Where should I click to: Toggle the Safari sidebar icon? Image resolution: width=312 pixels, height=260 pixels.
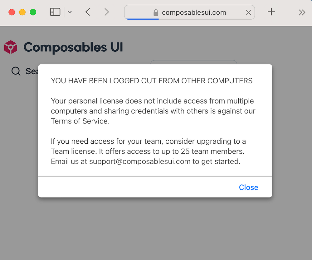pyautogui.click(x=55, y=12)
